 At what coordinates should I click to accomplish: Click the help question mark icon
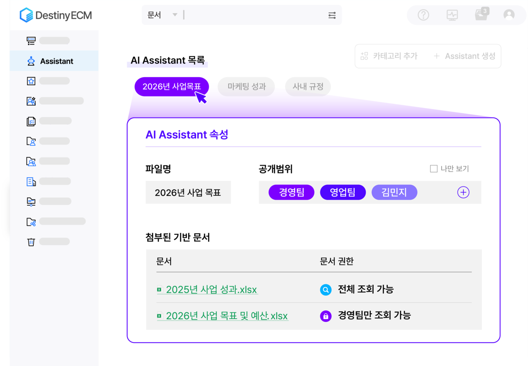pyautogui.click(x=423, y=15)
